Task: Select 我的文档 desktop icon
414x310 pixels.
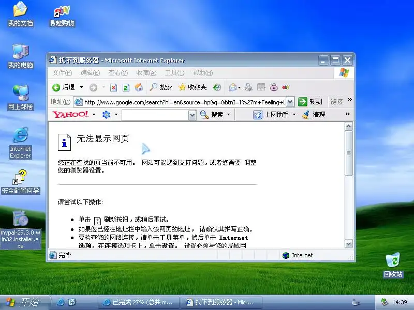Action: (20, 14)
